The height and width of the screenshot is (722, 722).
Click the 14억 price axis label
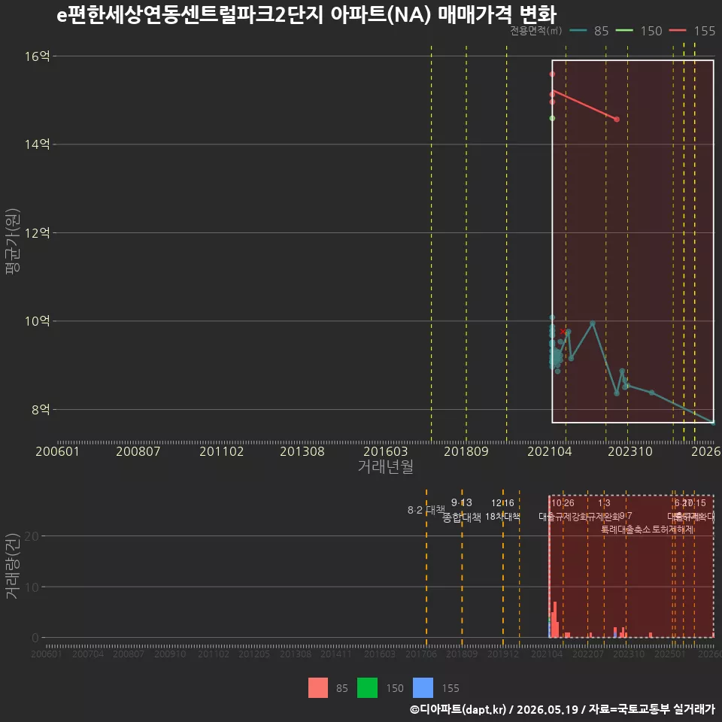tap(38, 144)
